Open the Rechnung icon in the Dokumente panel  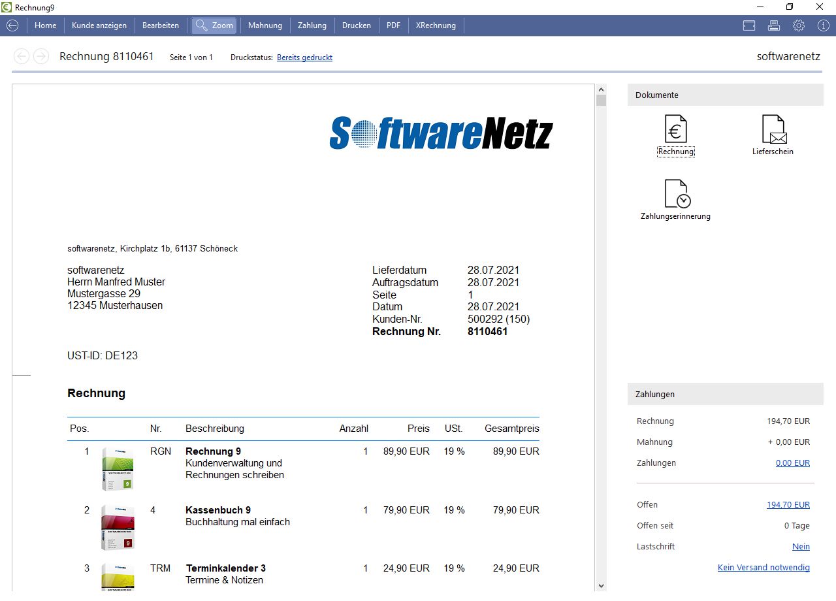[x=675, y=128]
